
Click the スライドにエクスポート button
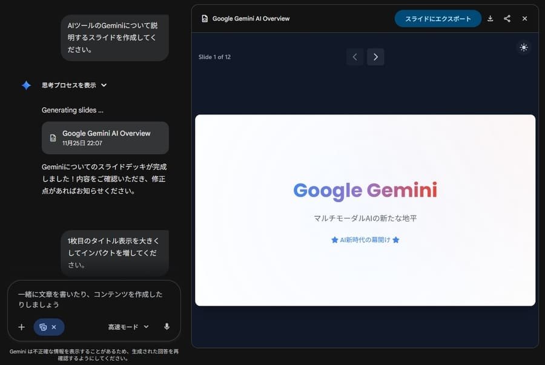point(438,18)
